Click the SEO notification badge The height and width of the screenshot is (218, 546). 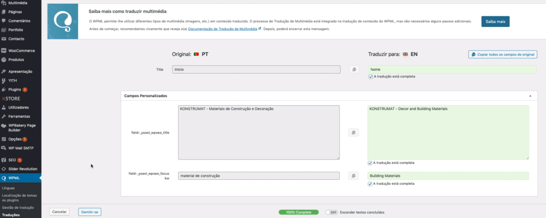tap(20, 160)
